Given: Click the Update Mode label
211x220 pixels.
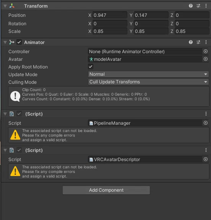Looking at the screenshot, I should pyautogui.click(x=23, y=75).
